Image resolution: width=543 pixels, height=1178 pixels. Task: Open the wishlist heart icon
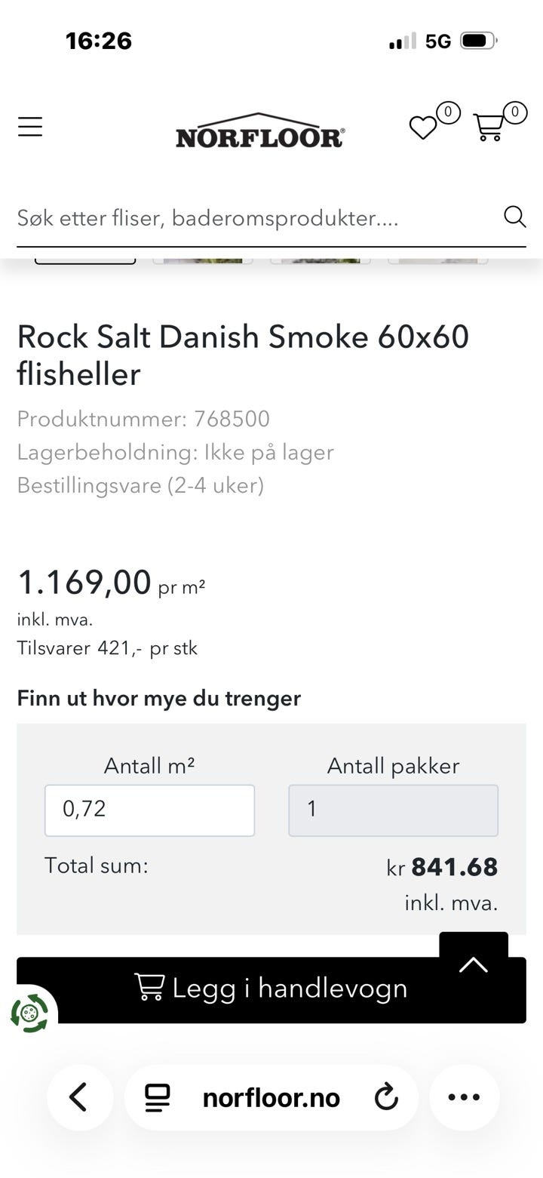423,128
